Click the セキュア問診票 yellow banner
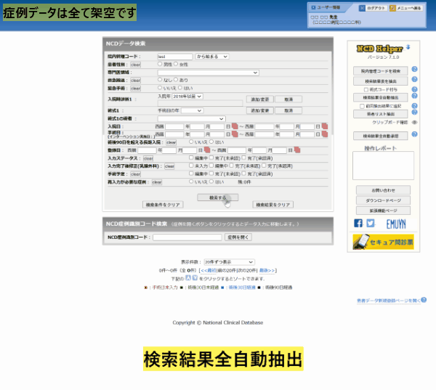 pos(383,242)
